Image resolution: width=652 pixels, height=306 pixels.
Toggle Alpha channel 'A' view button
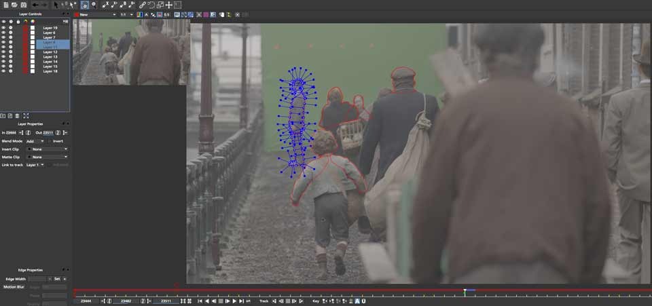[x=147, y=14]
